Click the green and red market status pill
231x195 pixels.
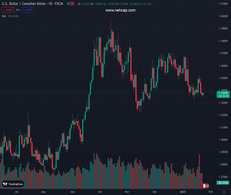(x=70, y=4)
